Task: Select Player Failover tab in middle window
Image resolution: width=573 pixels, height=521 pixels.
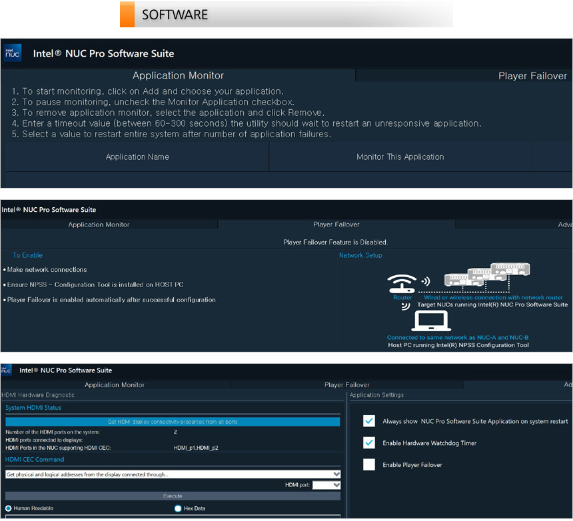Action: (336, 224)
